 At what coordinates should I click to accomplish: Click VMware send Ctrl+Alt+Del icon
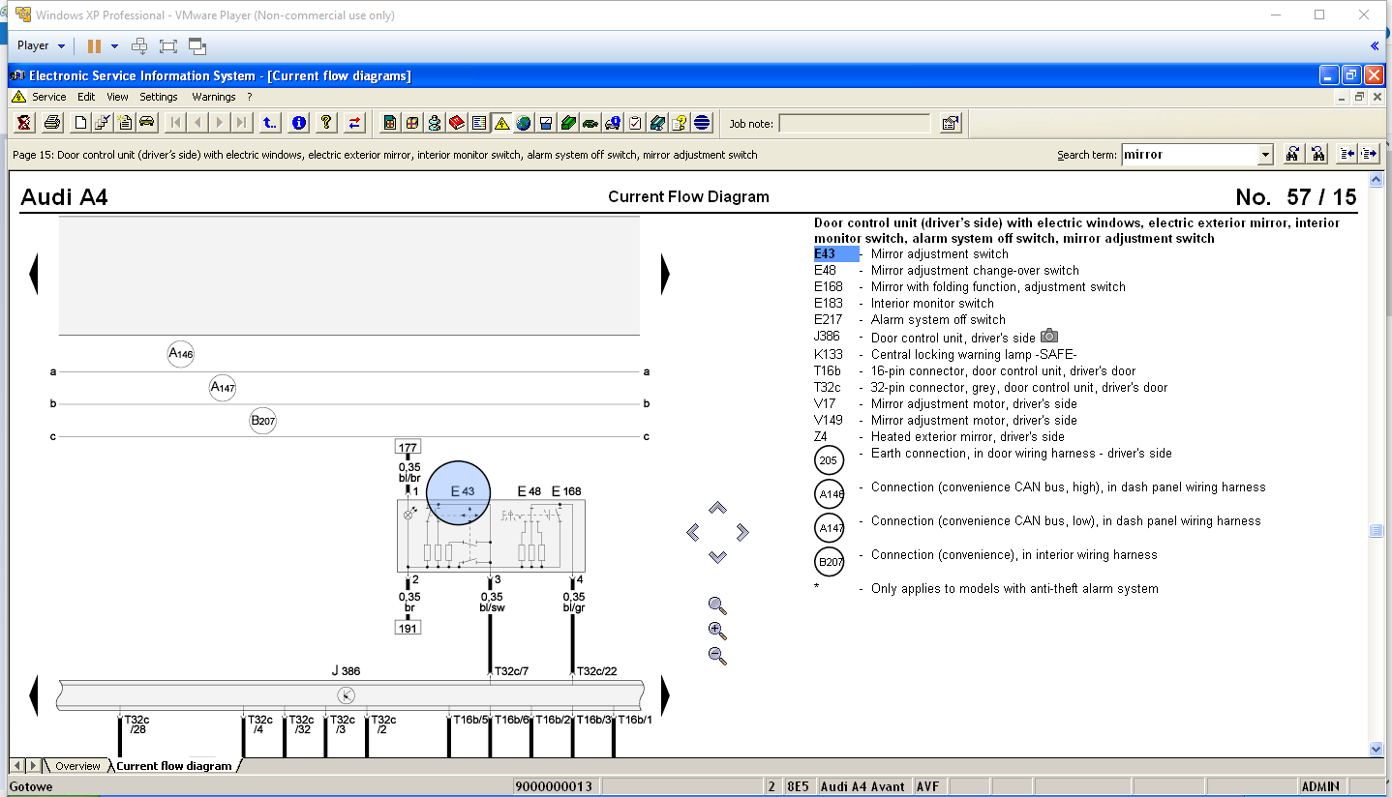point(139,45)
